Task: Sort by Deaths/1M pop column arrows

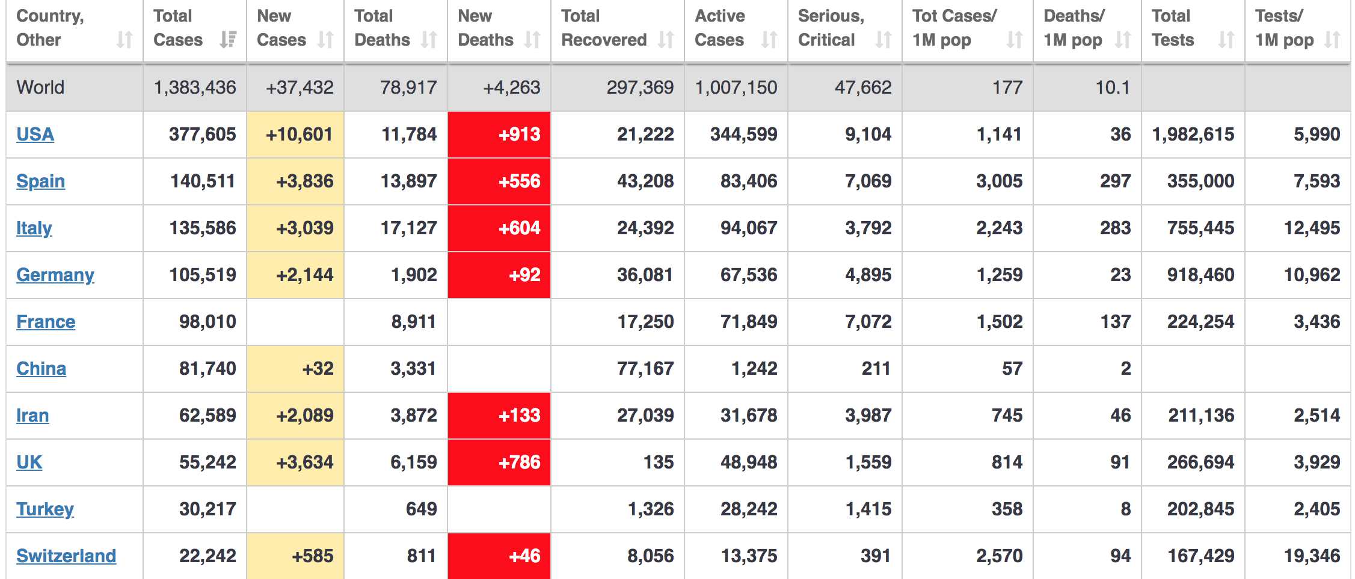Action: tap(1123, 40)
